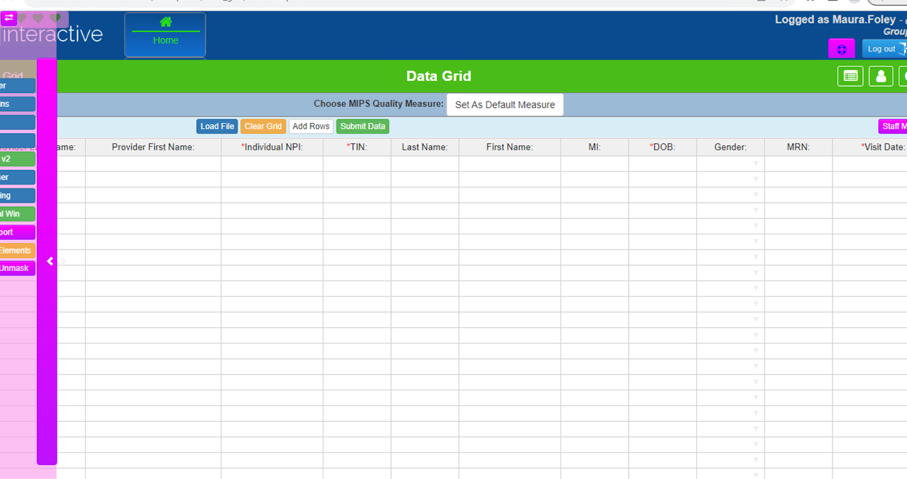Click the Log out button

884,49
